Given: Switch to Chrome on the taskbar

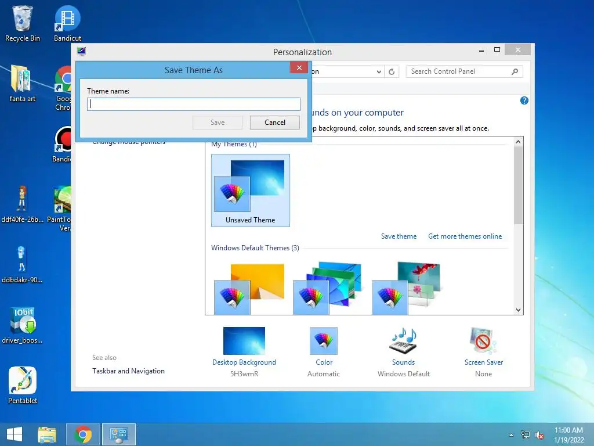Looking at the screenshot, I should pyautogui.click(x=83, y=434).
